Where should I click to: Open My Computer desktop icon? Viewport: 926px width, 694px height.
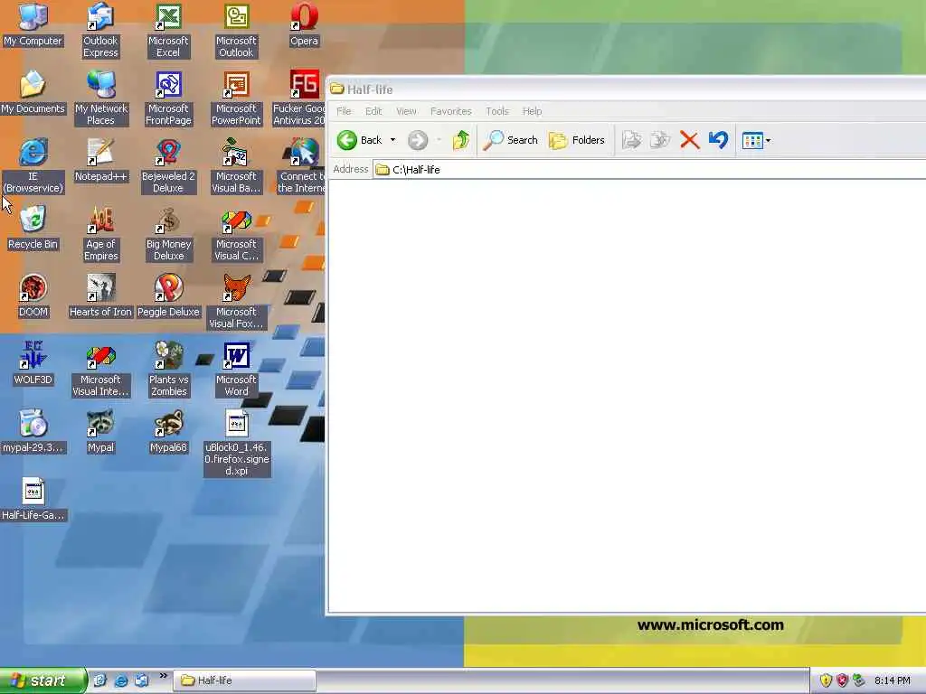click(x=33, y=24)
